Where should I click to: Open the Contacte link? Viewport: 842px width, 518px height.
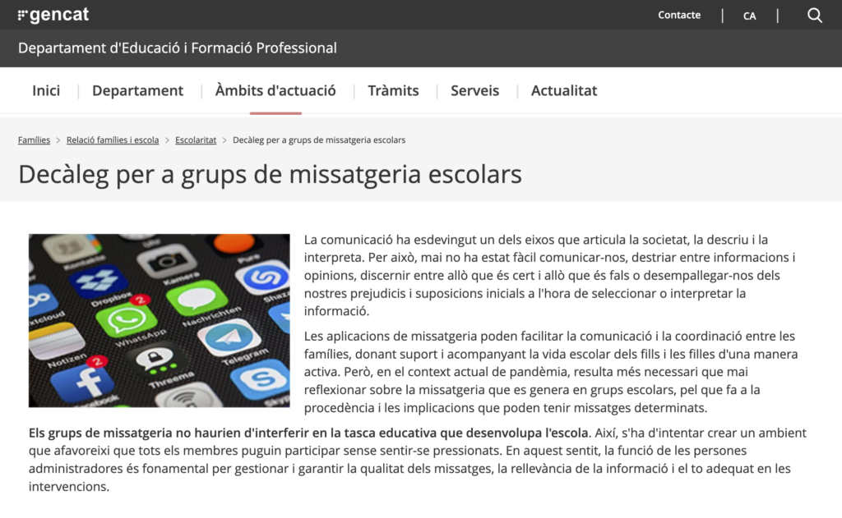pos(679,15)
